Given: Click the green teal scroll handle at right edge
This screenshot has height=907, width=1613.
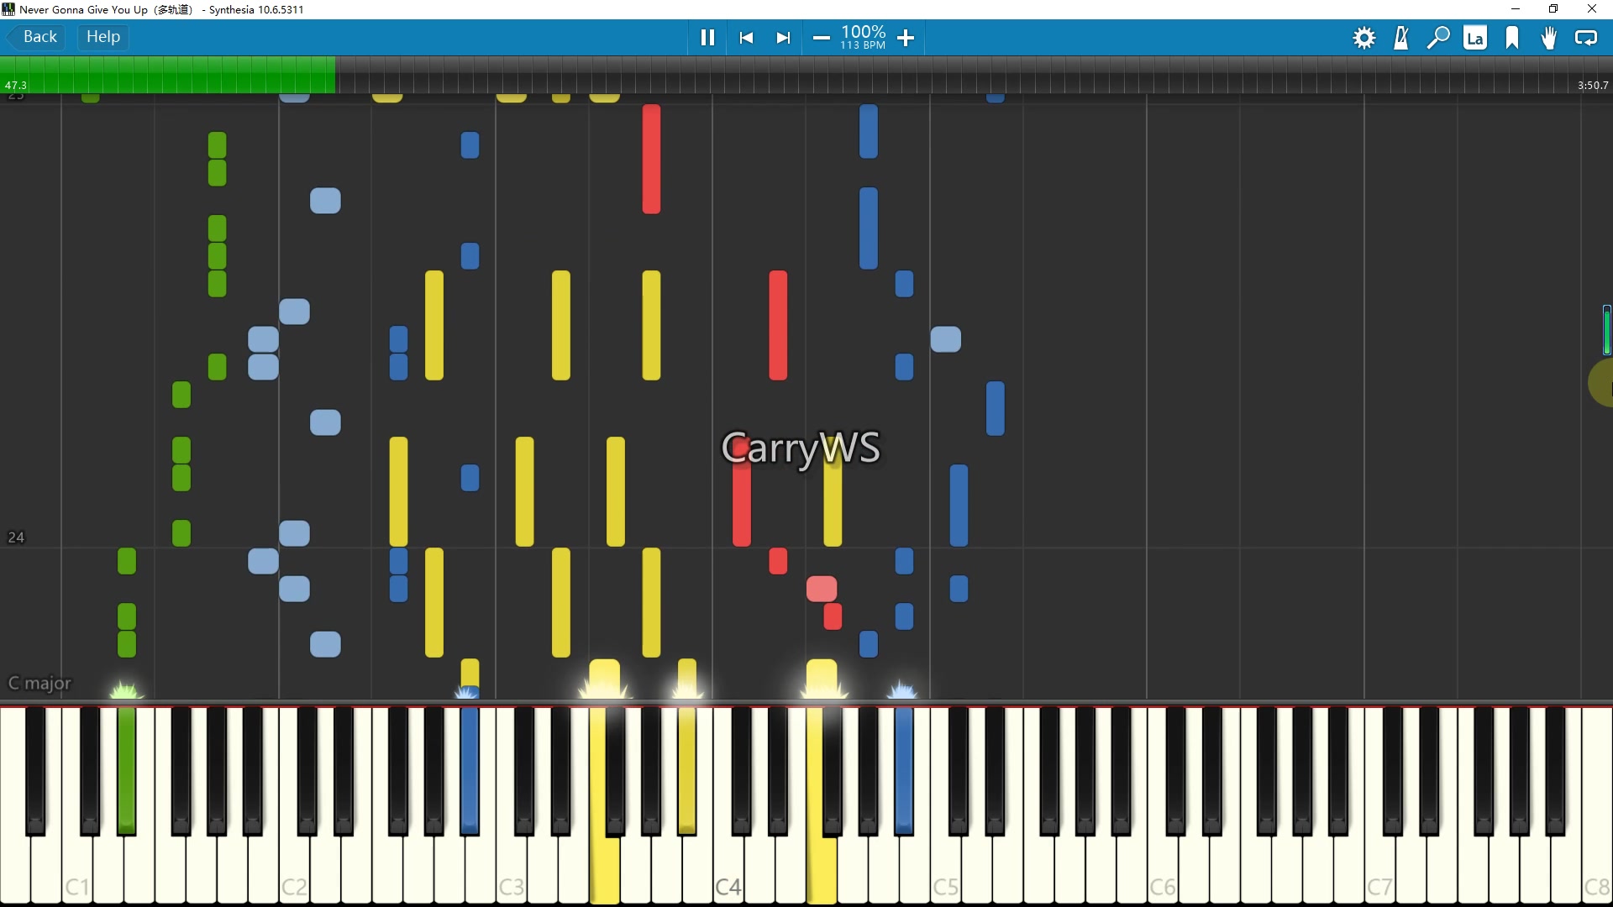Looking at the screenshot, I should tap(1606, 330).
